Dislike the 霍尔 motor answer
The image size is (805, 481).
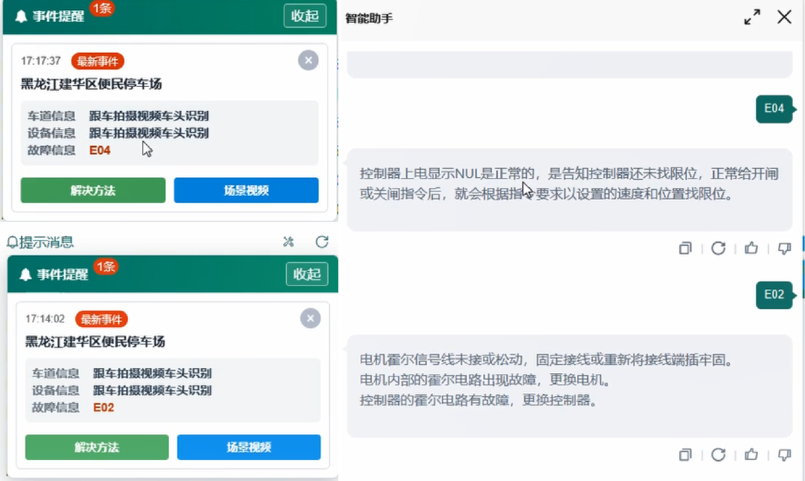click(x=785, y=454)
